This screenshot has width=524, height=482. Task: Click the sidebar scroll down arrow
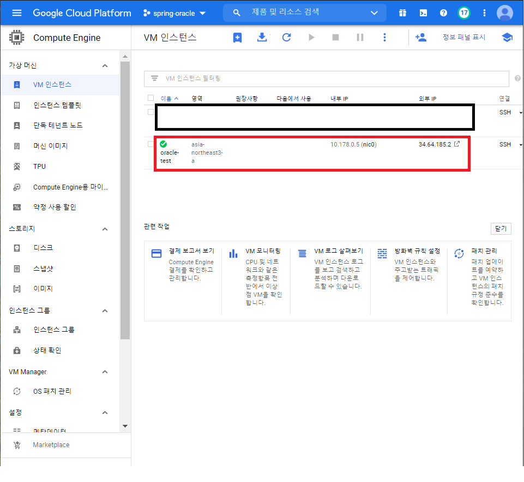125,426
